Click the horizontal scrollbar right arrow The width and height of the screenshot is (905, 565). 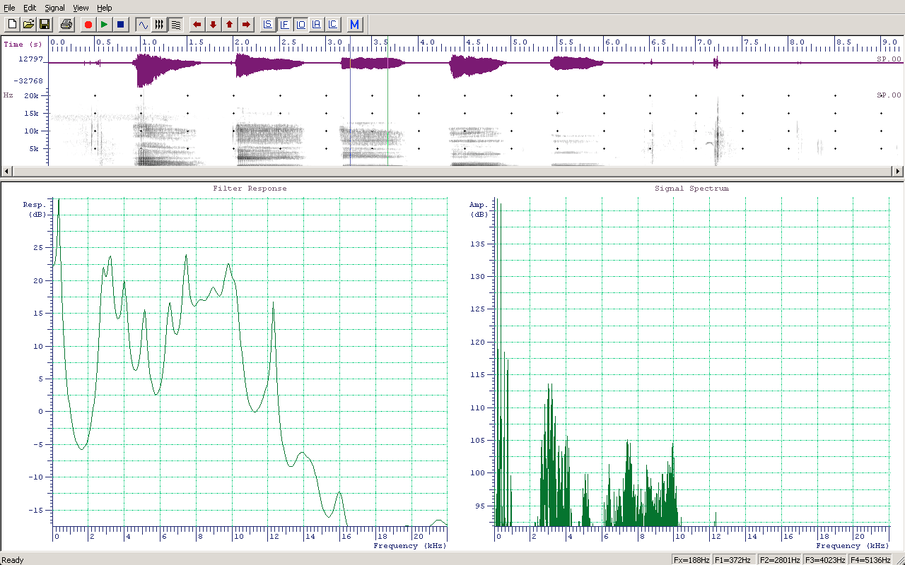tap(898, 172)
